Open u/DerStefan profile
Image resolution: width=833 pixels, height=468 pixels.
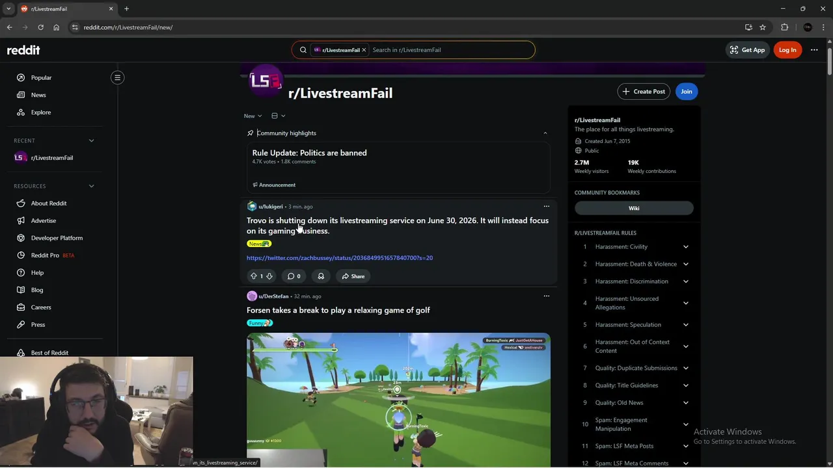(x=273, y=296)
